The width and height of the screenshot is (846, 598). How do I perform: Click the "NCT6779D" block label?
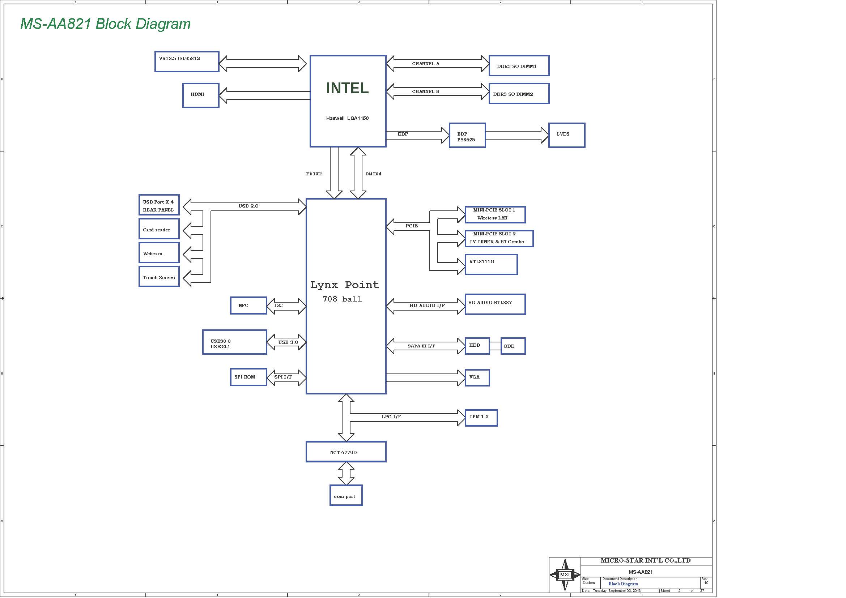(x=343, y=453)
